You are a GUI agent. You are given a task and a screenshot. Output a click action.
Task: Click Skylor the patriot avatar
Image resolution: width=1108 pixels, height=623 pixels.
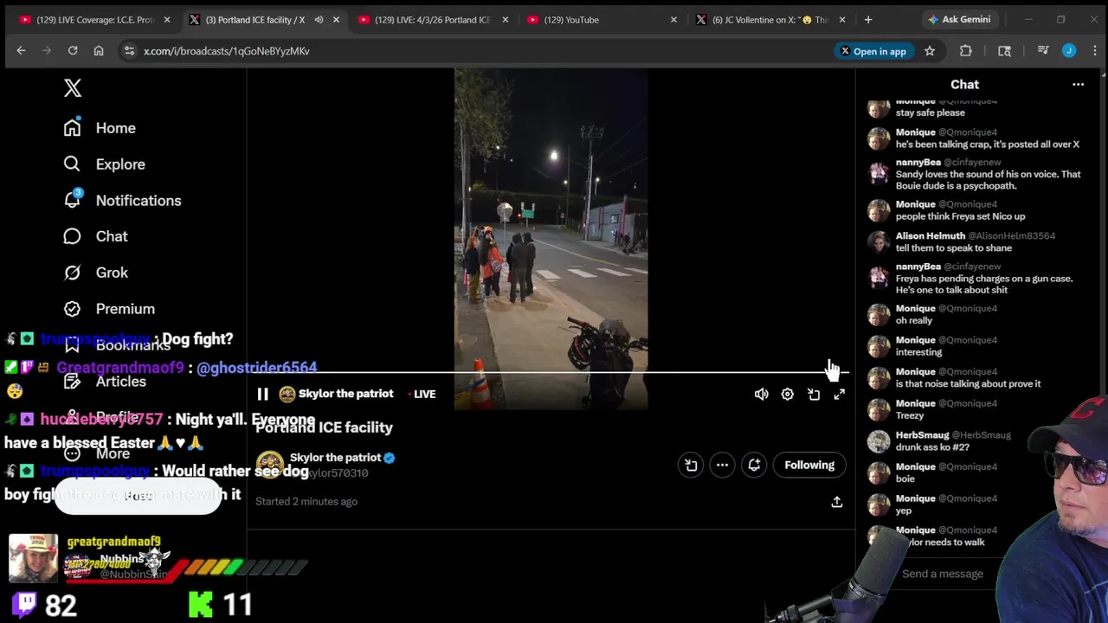click(x=269, y=465)
